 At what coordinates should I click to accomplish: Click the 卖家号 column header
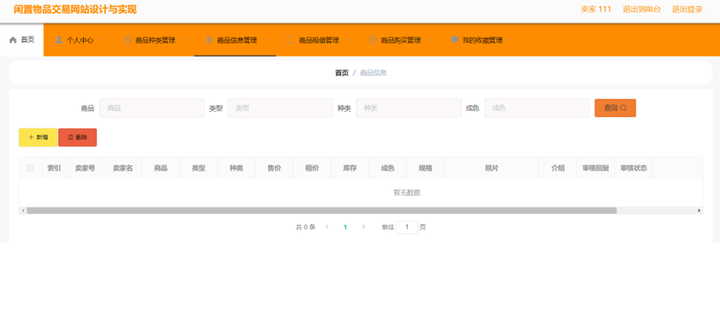(x=85, y=168)
